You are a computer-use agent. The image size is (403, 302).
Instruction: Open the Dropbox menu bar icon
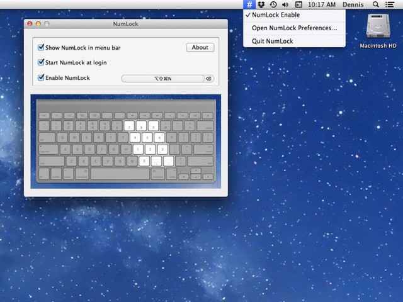(x=261, y=4)
